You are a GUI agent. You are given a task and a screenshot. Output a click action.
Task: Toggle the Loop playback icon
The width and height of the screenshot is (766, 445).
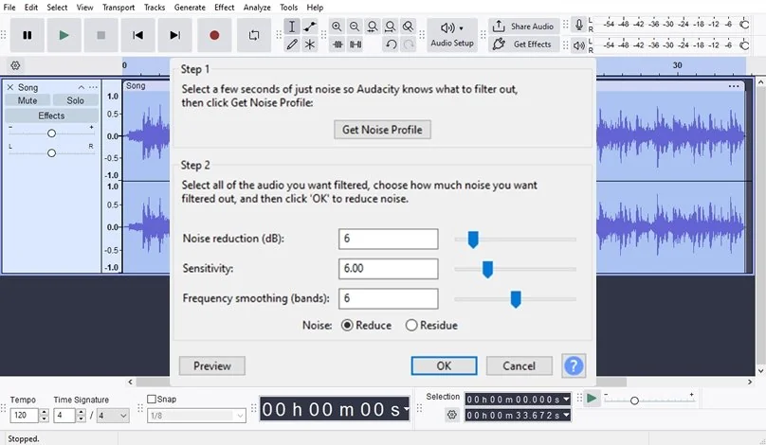(x=253, y=35)
